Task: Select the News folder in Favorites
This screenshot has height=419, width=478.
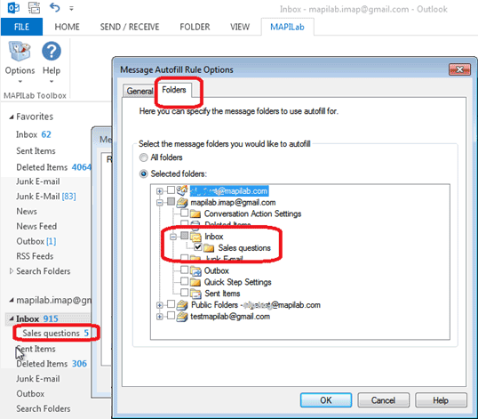Action: click(x=27, y=211)
